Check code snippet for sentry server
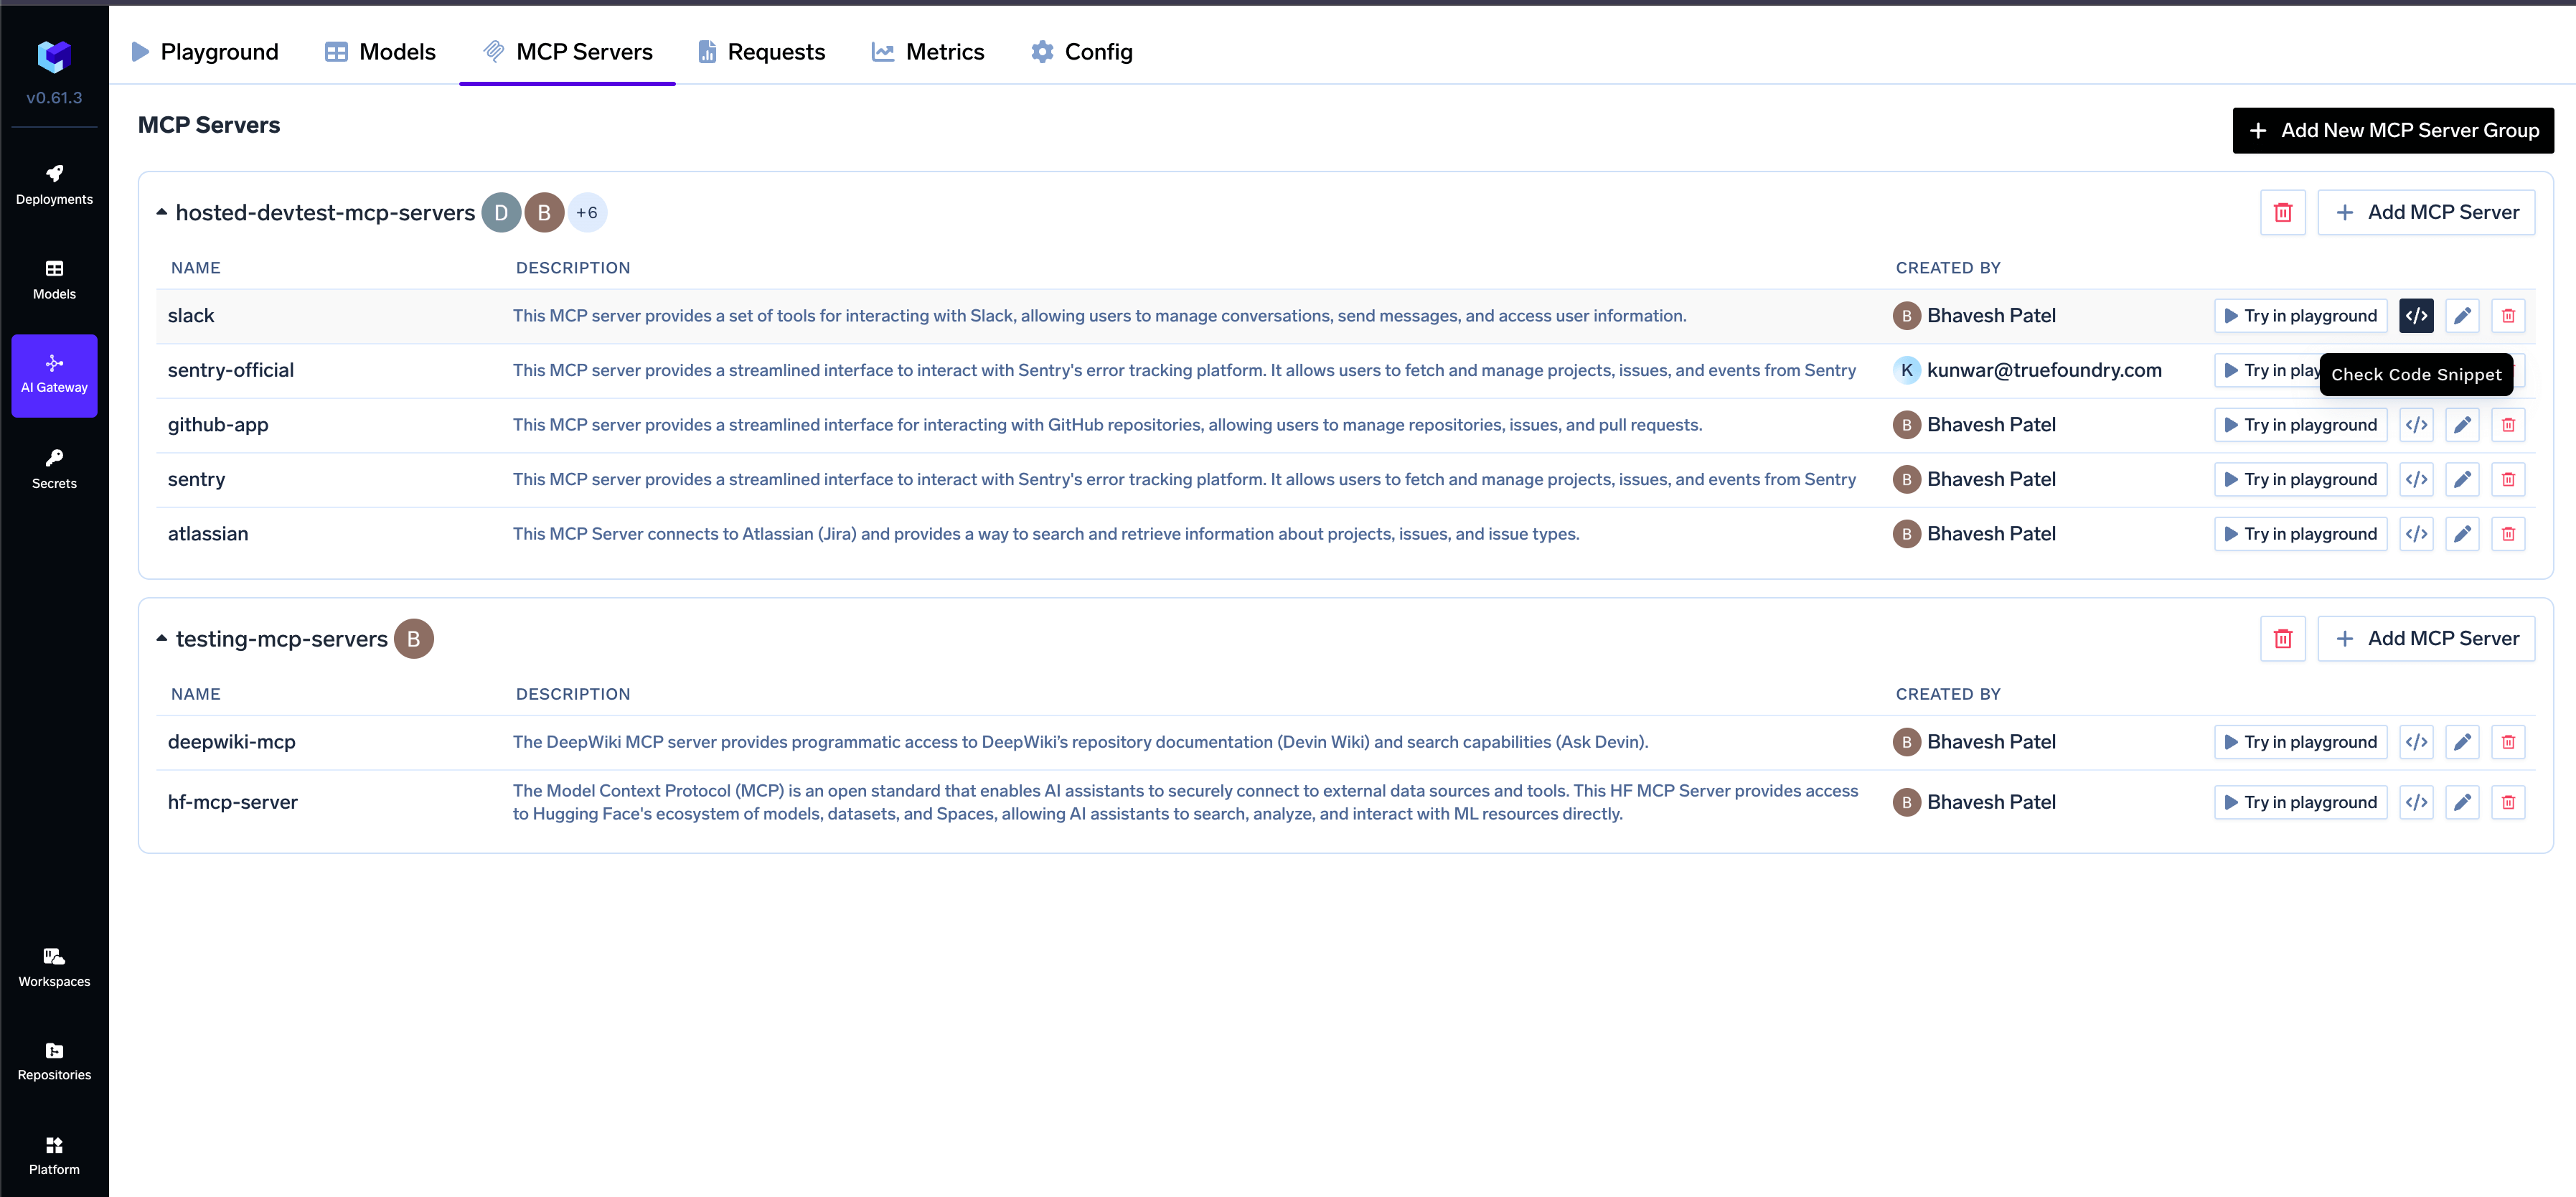 coord(2416,480)
